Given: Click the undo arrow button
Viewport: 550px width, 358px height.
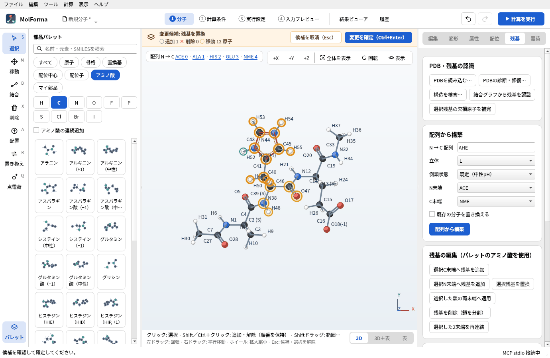Looking at the screenshot, I should pyautogui.click(x=468, y=19).
